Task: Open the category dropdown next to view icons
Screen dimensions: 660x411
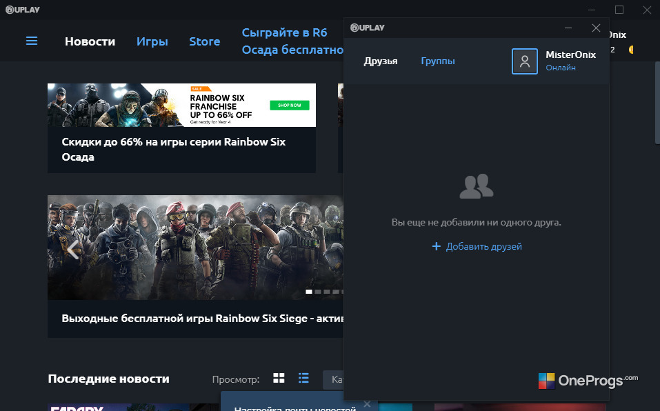Action: tap(333, 380)
